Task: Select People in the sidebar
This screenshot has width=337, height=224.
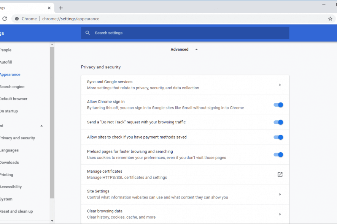Action: [6, 50]
